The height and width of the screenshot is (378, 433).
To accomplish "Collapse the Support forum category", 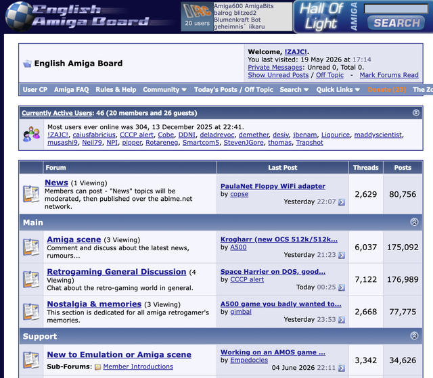I will tap(414, 335).
